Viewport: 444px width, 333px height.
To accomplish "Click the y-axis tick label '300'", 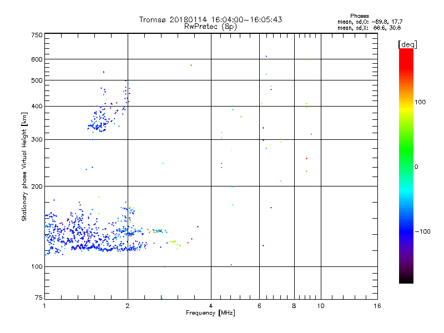I will pos(37,140).
